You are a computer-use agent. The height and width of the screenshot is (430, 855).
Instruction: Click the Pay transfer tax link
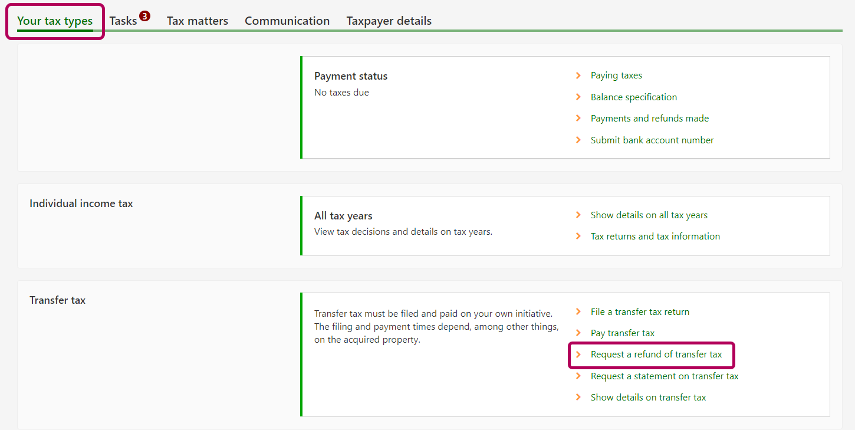tap(622, 333)
